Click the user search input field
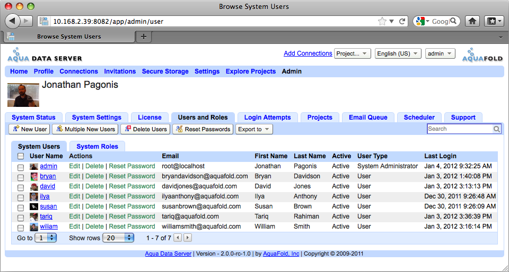Screen dimensions: 509x272 [460, 129]
